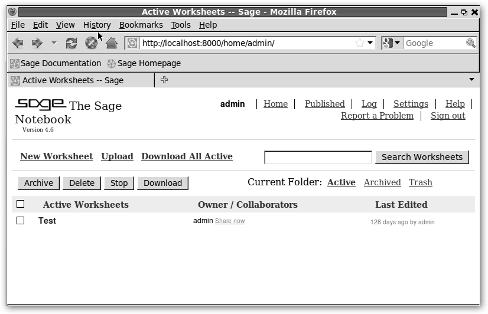488x314 pixels.
Task: Click the browser Back arrow icon
Action: pos(18,43)
